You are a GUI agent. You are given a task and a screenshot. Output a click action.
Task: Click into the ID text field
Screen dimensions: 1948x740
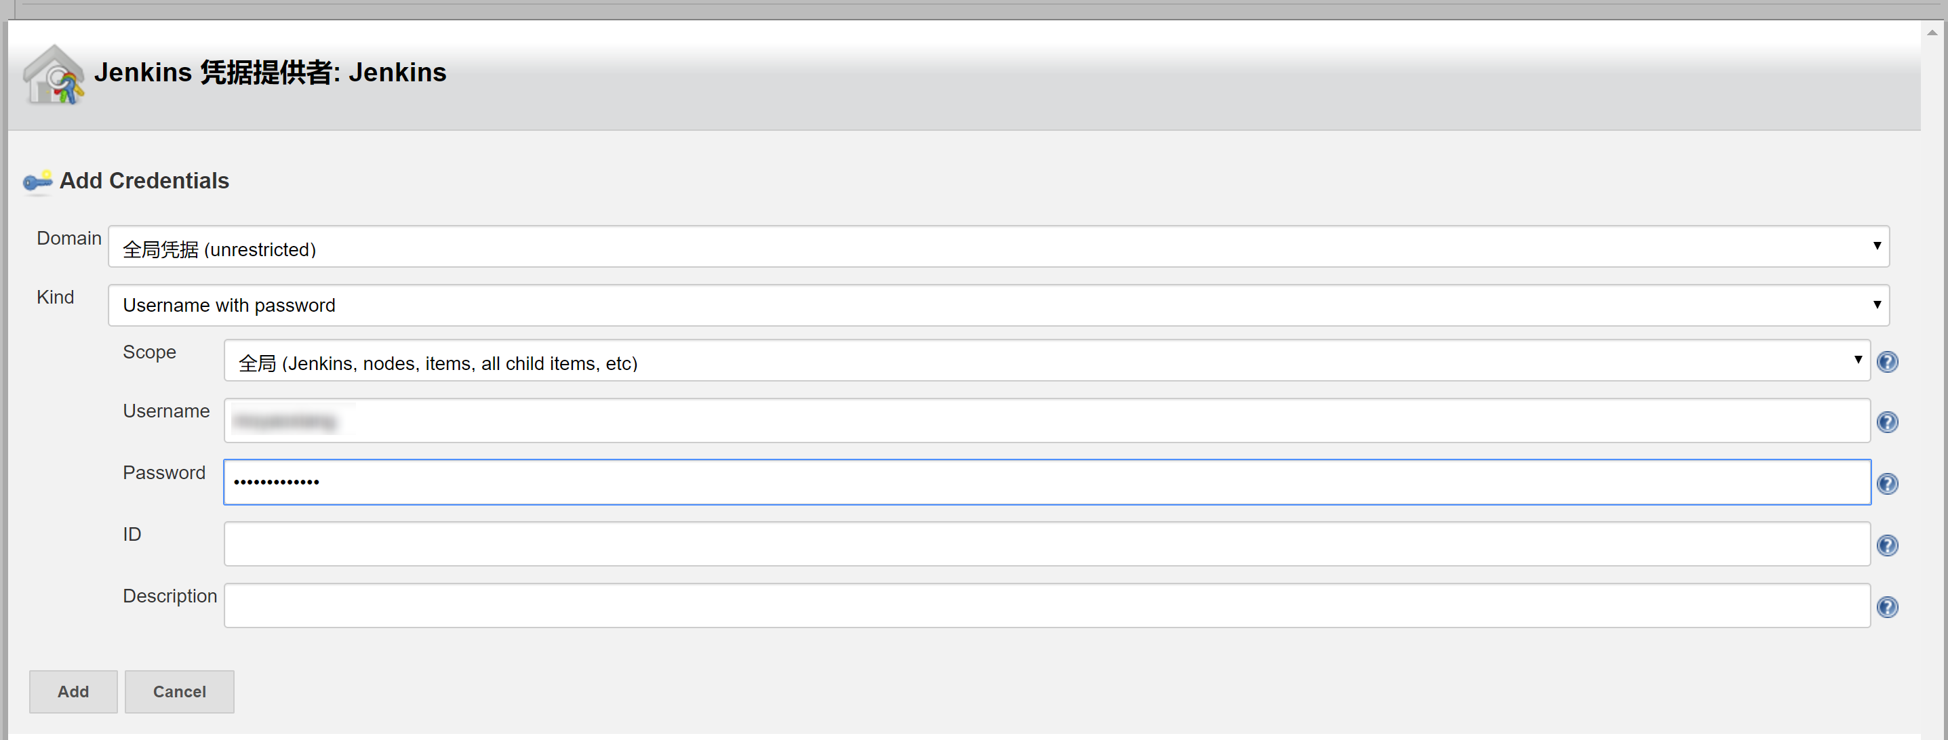tap(1047, 543)
